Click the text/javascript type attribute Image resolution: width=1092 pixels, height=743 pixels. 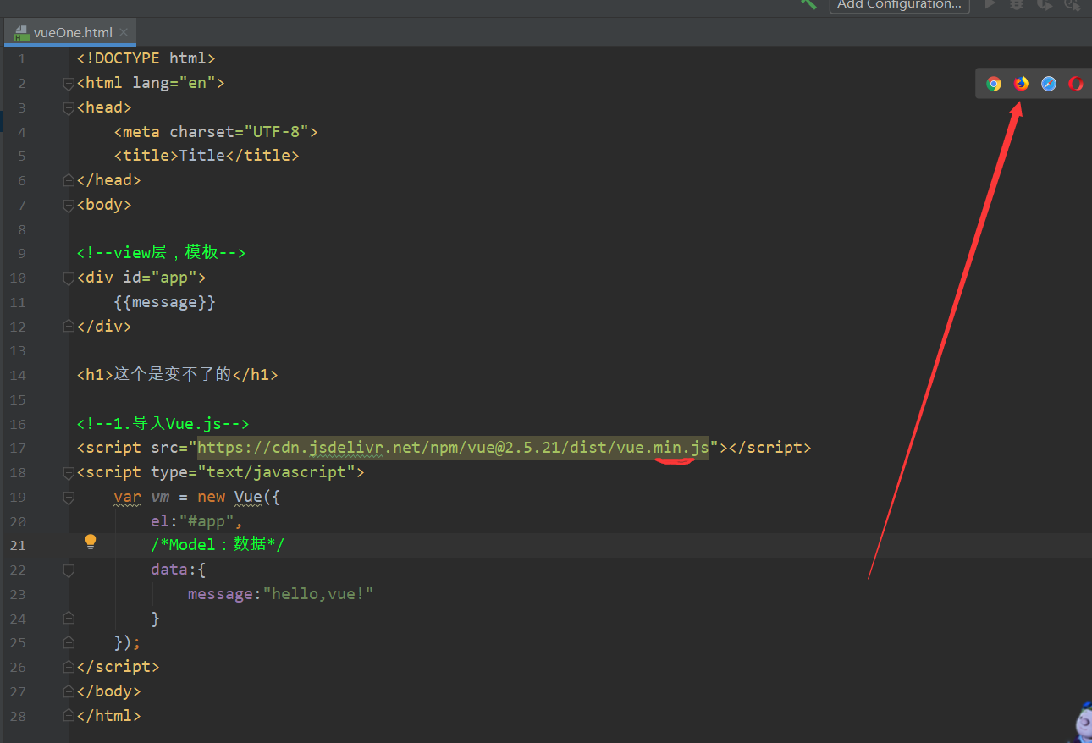point(253,472)
